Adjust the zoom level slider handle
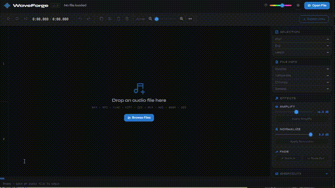 (x=157, y=19)
